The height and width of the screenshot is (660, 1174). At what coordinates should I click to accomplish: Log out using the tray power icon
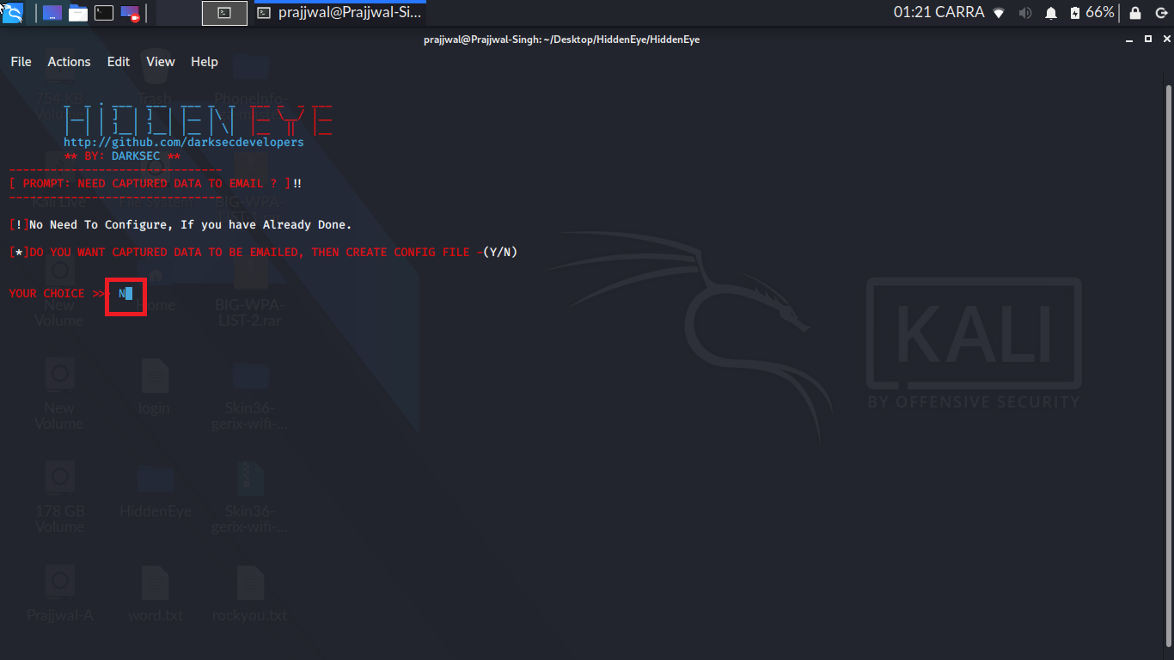coord(1163,13)
